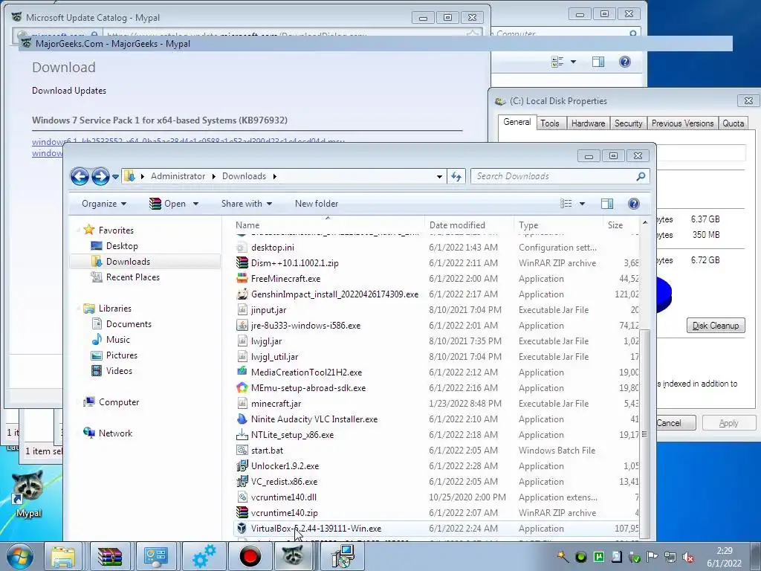761x571 pixels.
Task: Switch to Hardware tab in Local Disk Properties
Action: click(589, 123)
